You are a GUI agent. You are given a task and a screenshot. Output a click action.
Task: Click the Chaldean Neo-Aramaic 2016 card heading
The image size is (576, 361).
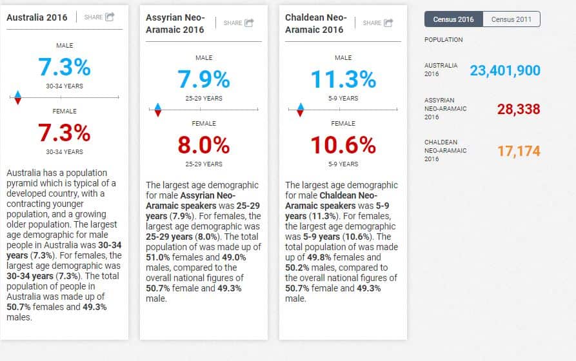click(x=315, y=23)
